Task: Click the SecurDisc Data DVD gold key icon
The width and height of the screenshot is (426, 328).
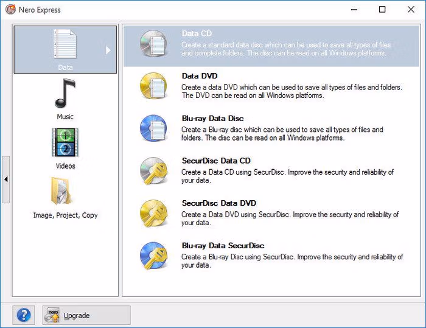Action: (x=153, y=213)
